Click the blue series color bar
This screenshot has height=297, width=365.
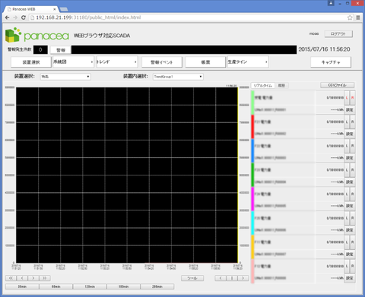(252, 150)
